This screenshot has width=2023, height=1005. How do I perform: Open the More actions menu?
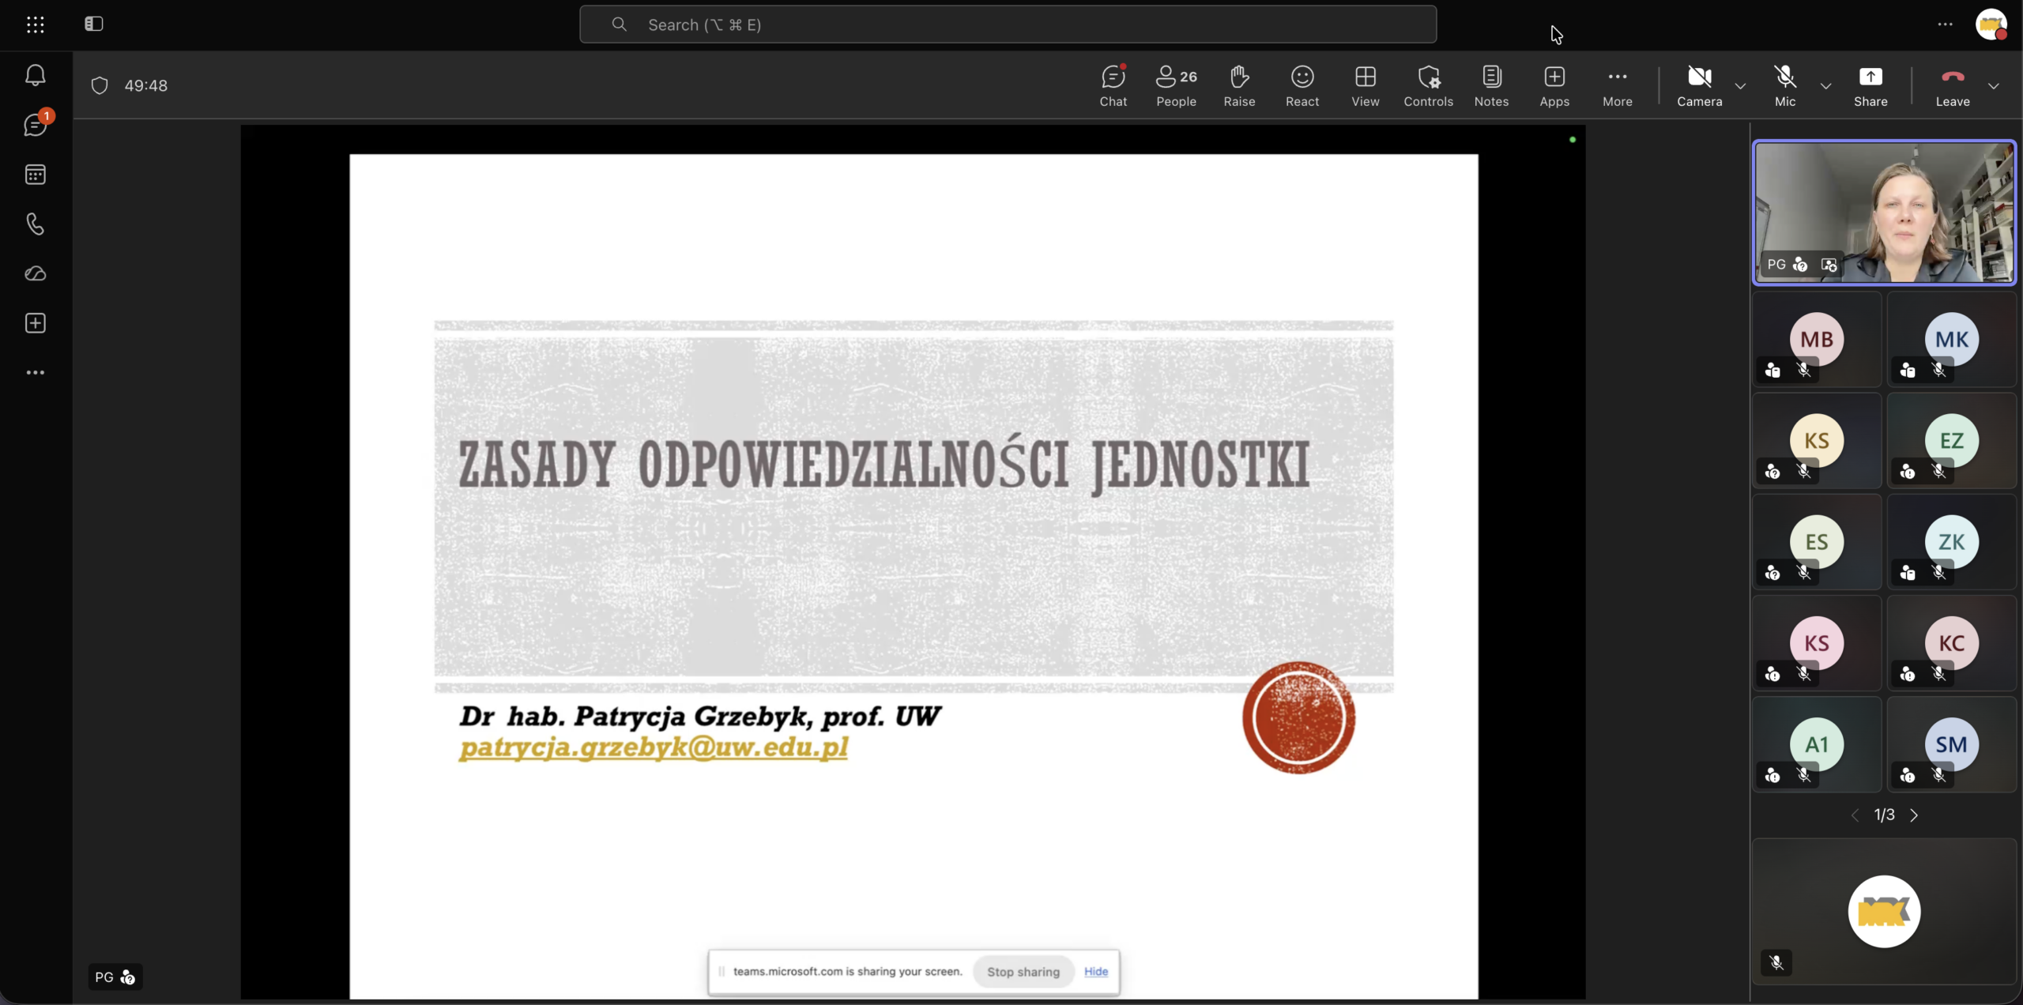coord(1617,85)
